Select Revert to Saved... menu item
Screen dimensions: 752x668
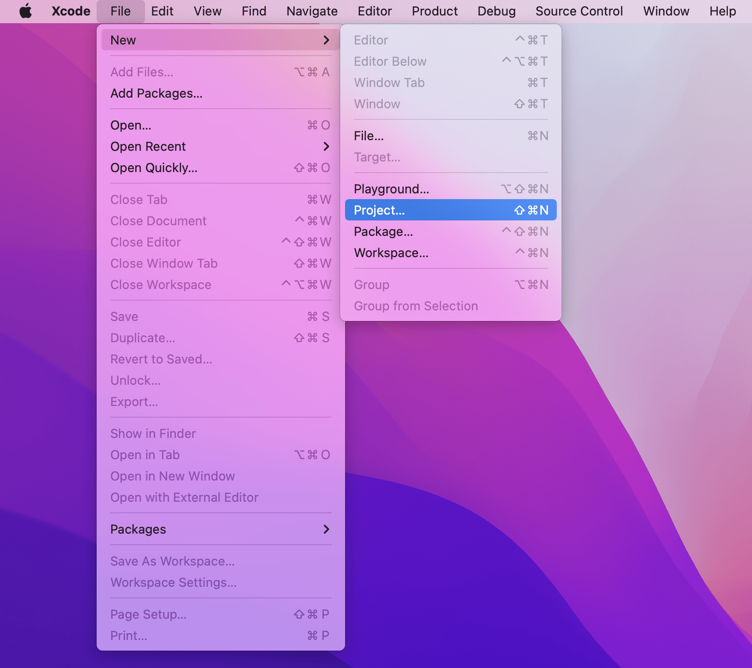221,359
